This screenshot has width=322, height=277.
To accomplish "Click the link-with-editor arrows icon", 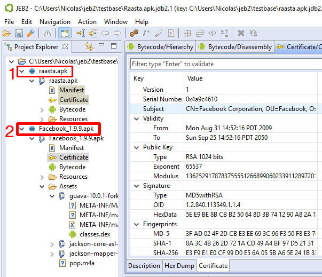I will (89, 46).
